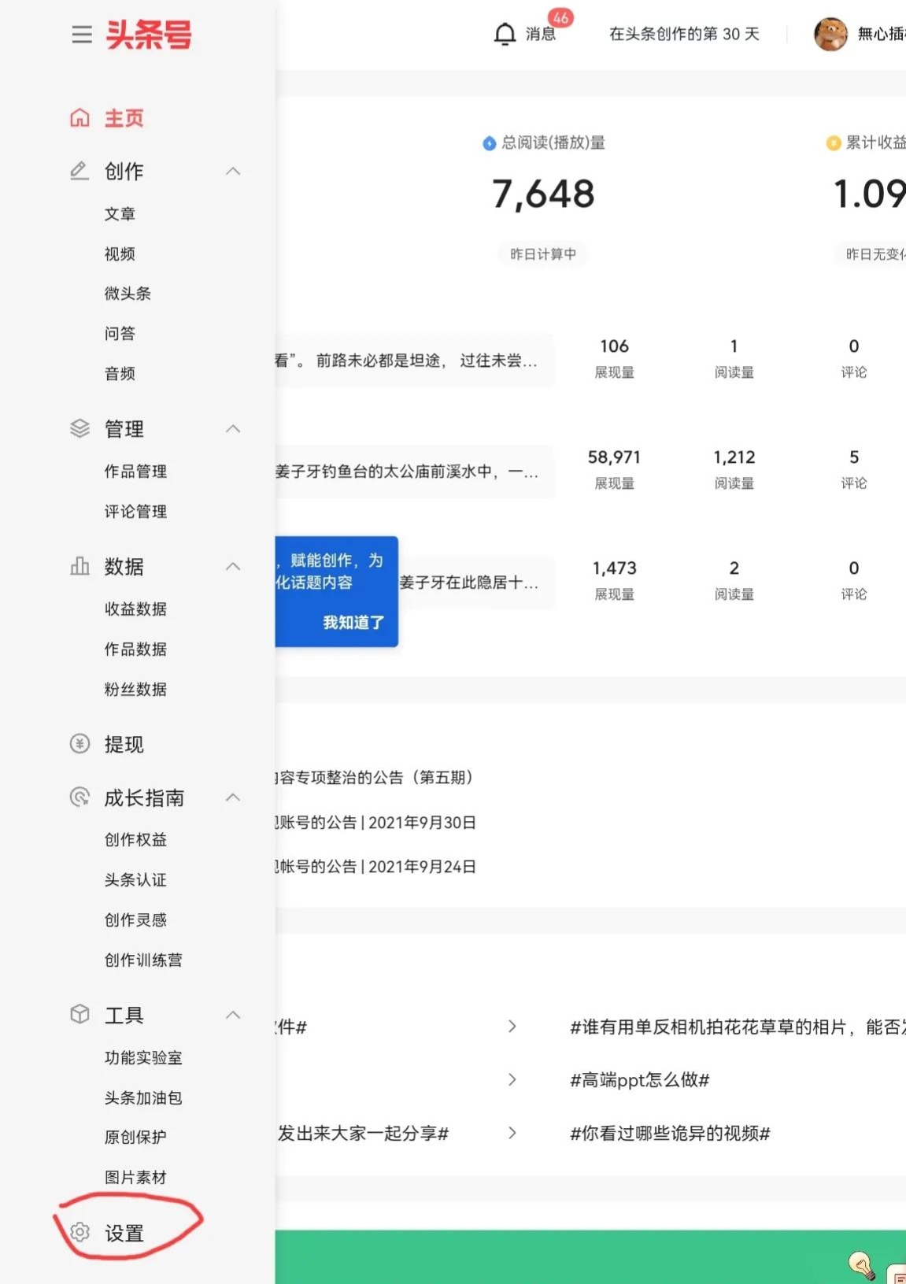Open topic #你看过哪些诡异的视频#

click(670, 1134)
